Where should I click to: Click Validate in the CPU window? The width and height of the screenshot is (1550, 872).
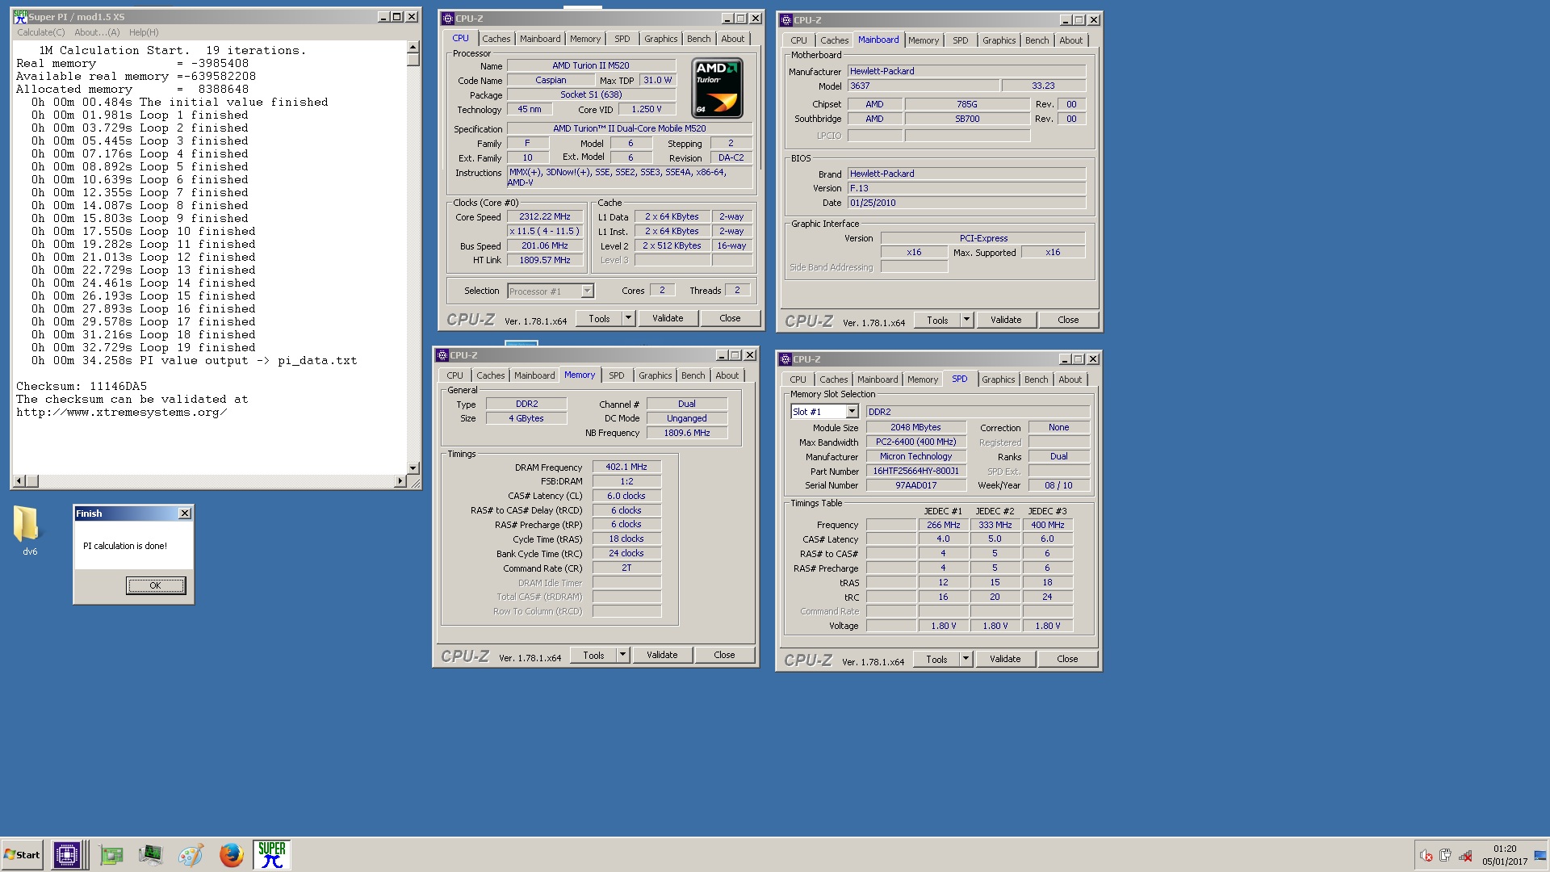668,318
